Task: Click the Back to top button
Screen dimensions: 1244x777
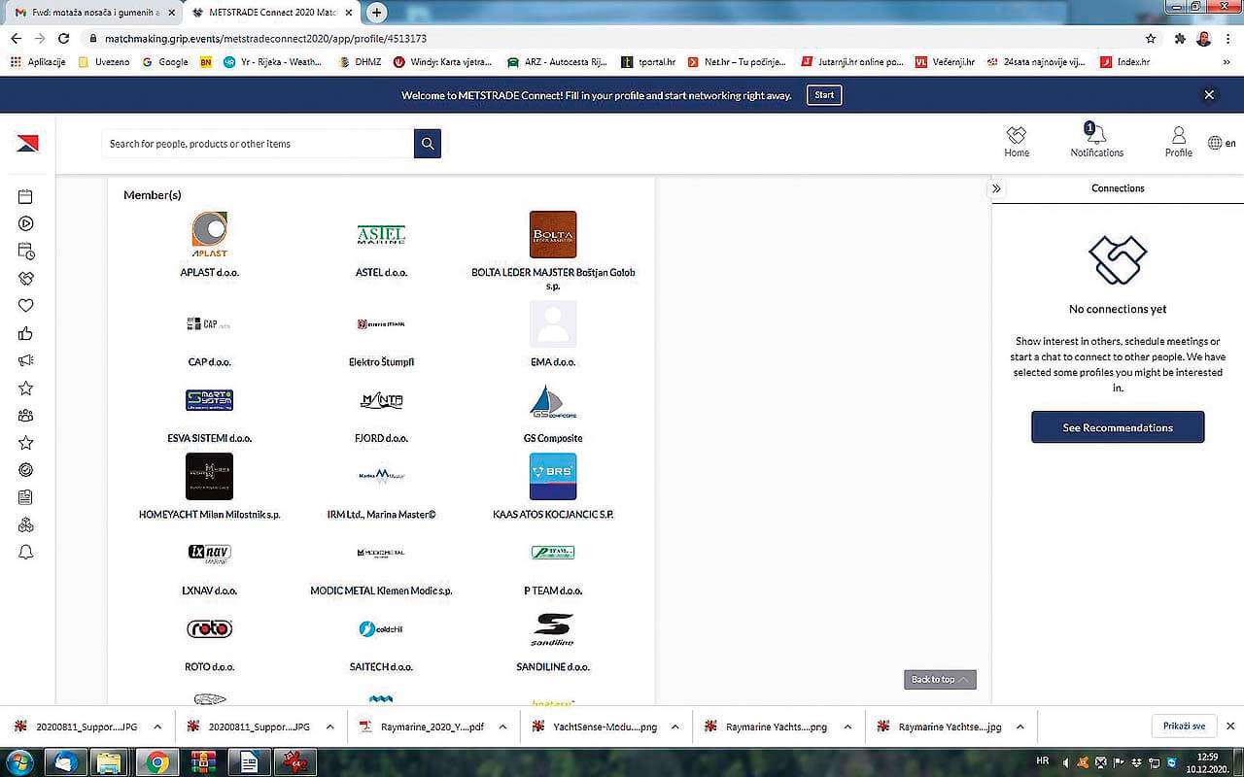Action: [x=940, y=680]
